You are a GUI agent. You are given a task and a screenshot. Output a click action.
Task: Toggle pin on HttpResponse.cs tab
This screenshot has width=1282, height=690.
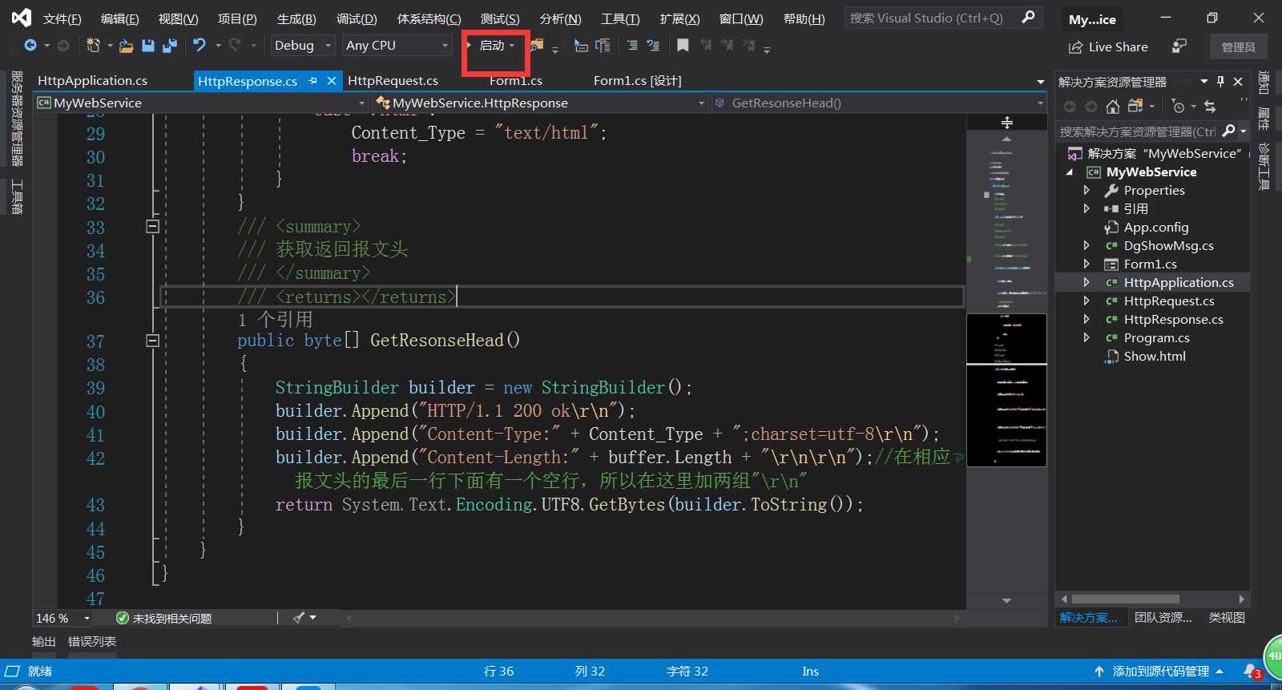coord(312,81)
